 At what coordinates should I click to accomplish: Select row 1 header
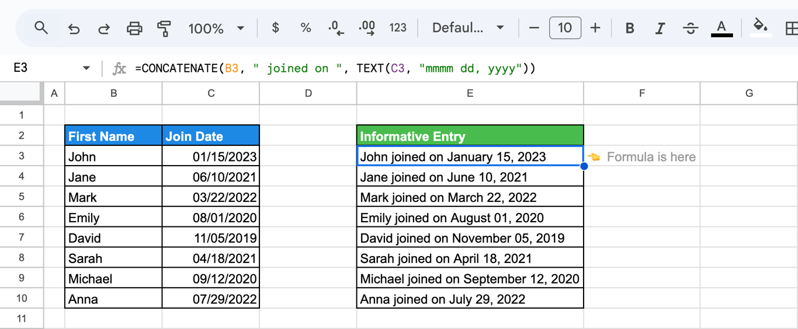(x=22, y=115)
